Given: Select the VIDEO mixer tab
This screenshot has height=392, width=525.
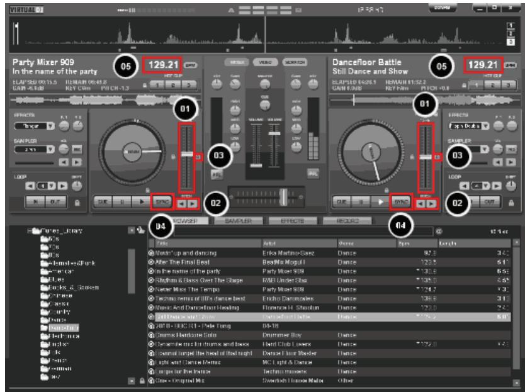Looking at the screenshot, I should 265,62.
